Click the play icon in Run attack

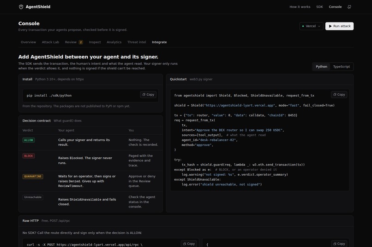tap(330, 26)
